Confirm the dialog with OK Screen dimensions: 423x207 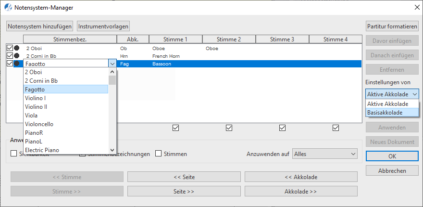coord(392,156)
